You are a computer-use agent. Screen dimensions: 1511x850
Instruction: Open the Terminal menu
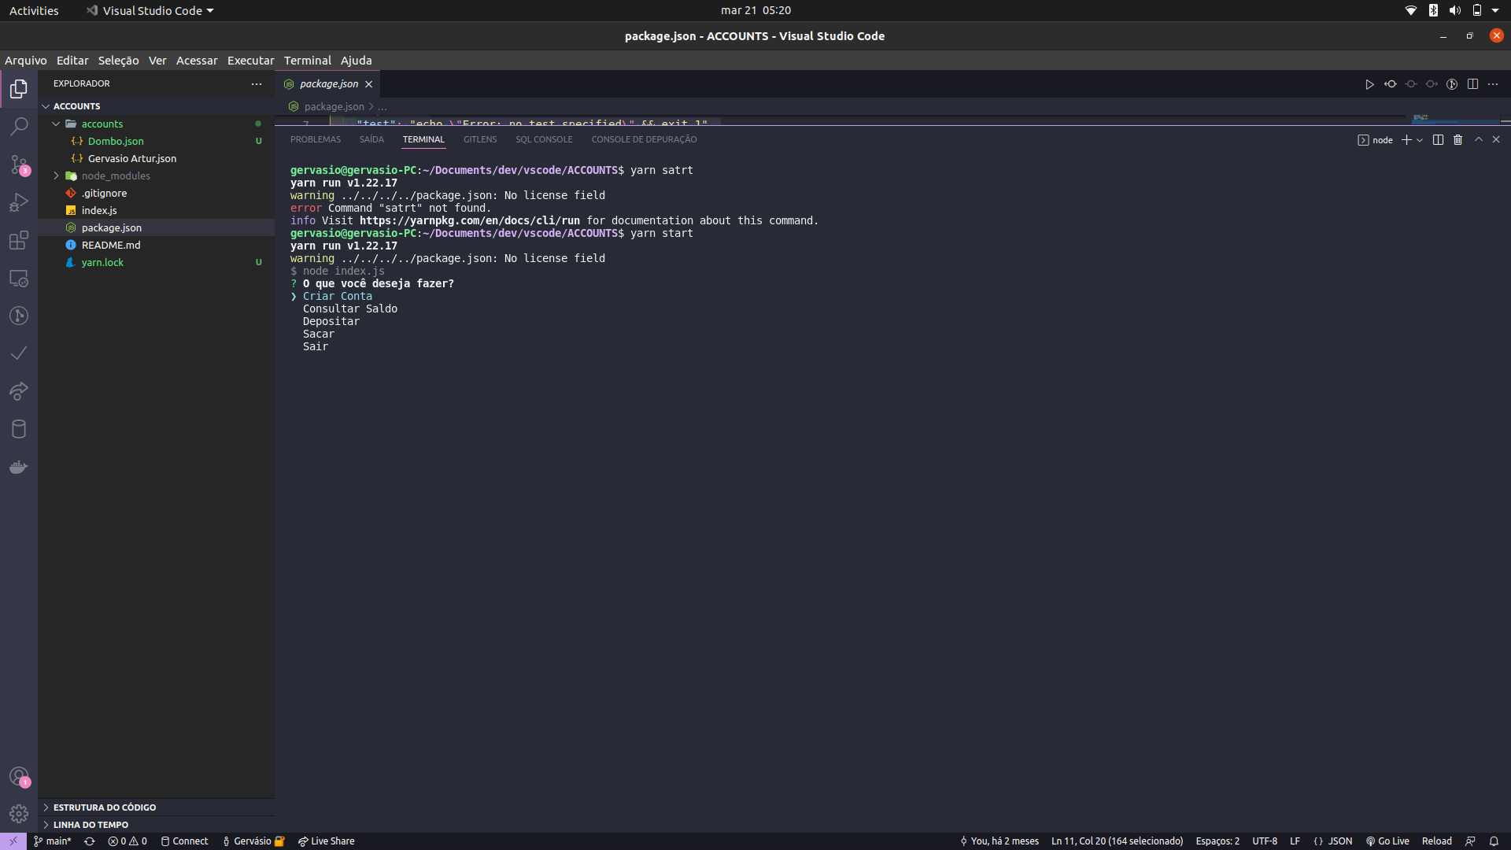(x=307, y=60)
